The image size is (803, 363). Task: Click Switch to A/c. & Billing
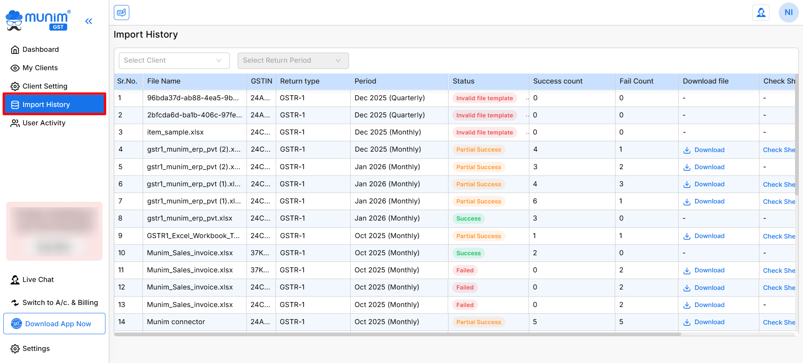[60, 302]
